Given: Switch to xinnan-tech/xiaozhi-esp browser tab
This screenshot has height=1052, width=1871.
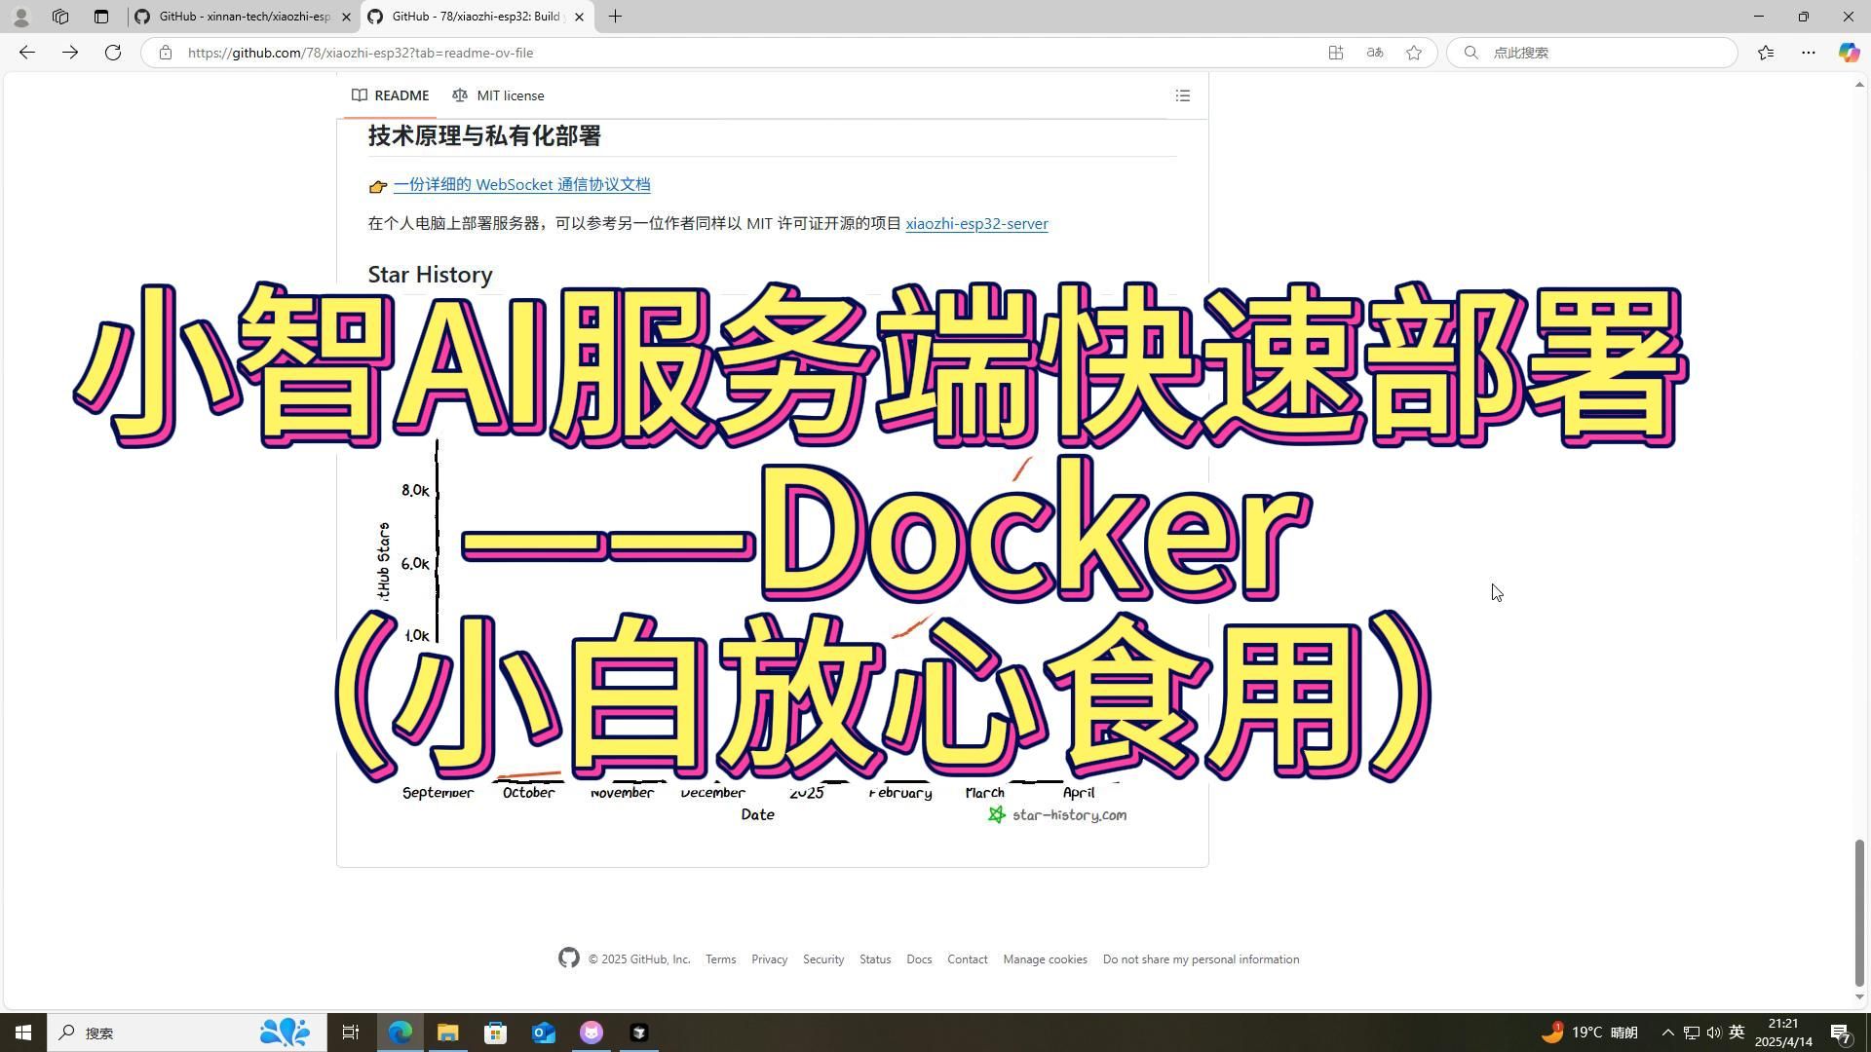Looking at the screenshot, I should (244, 17).
